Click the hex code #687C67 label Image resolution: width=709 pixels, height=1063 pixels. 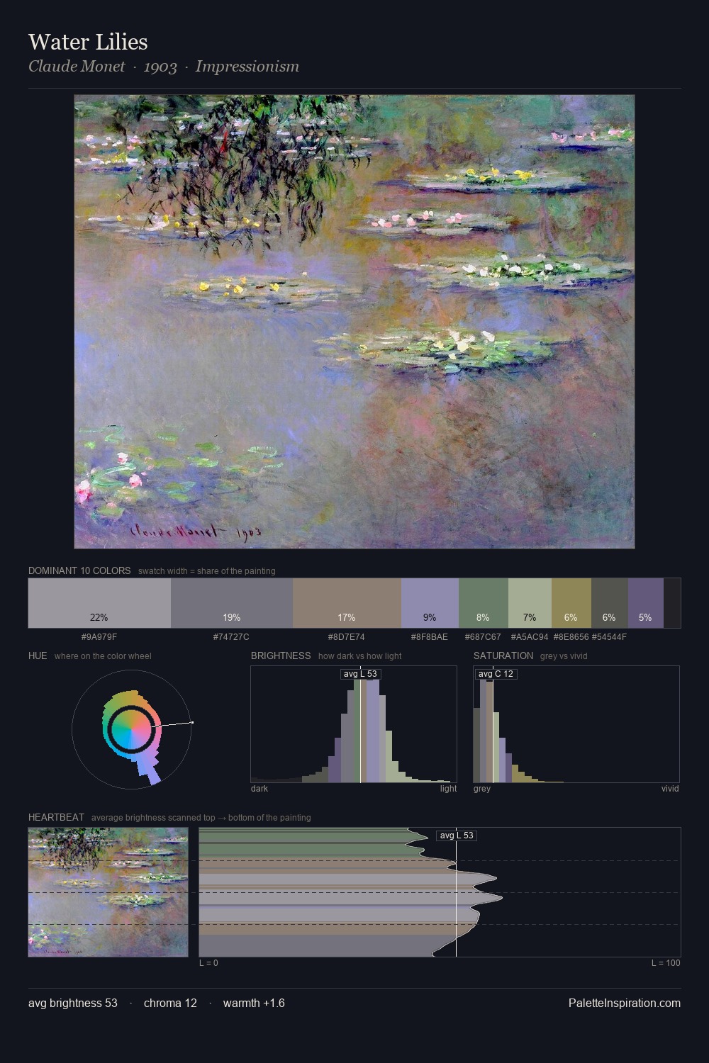483,637
